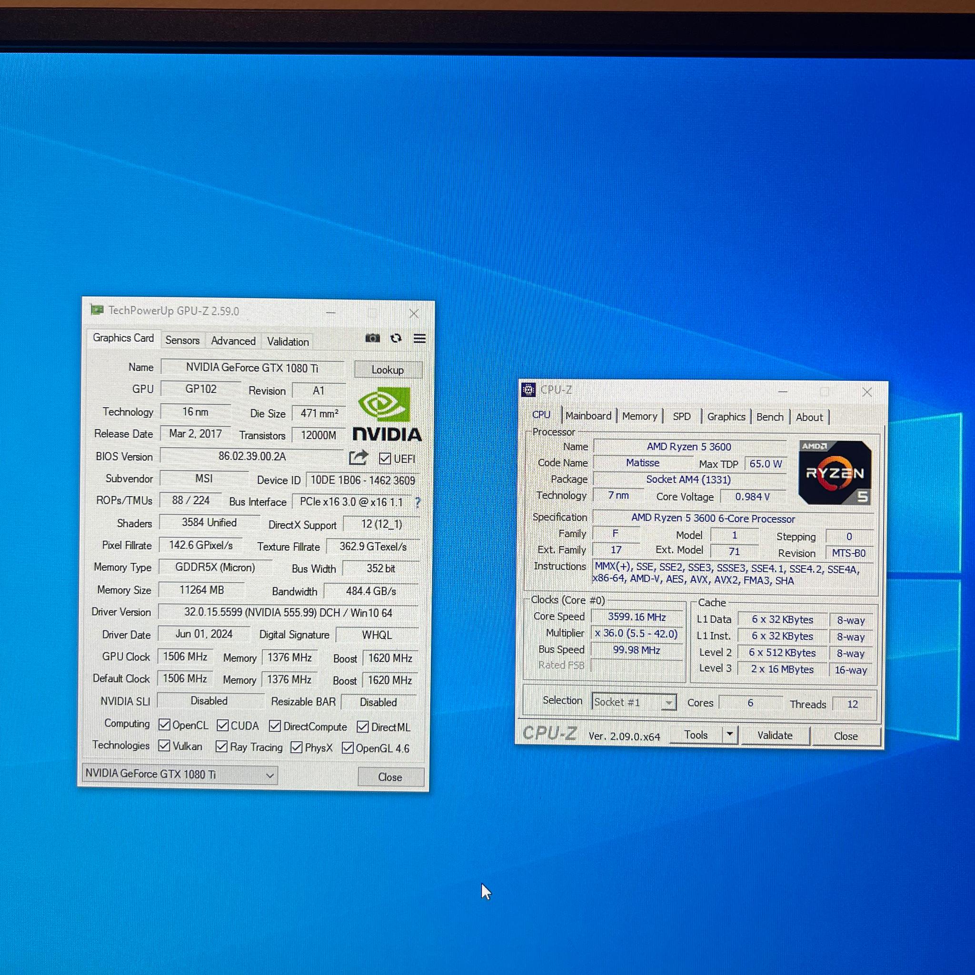The width and height of the screenshot is (975, 975).
Task: Open the GPU selection dropdown in GPU-Z
Action: point(179,775)
